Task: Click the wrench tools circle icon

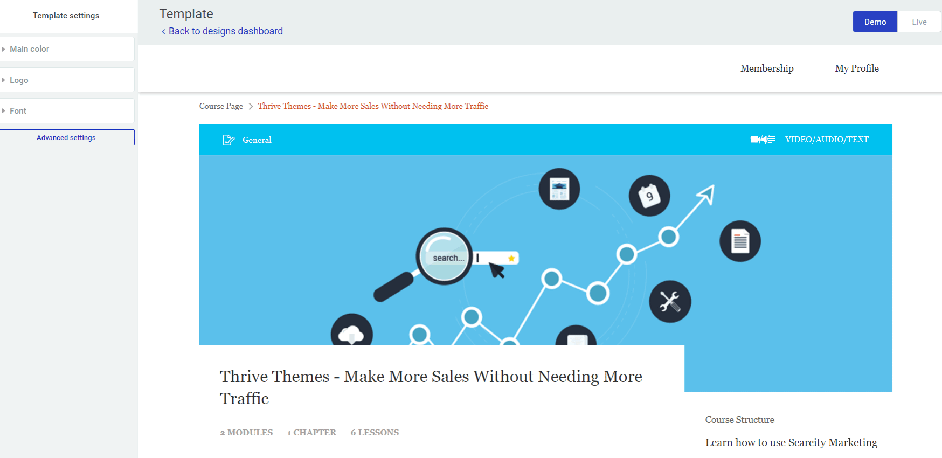Action: pyautogui.click(x=670, y=301)
